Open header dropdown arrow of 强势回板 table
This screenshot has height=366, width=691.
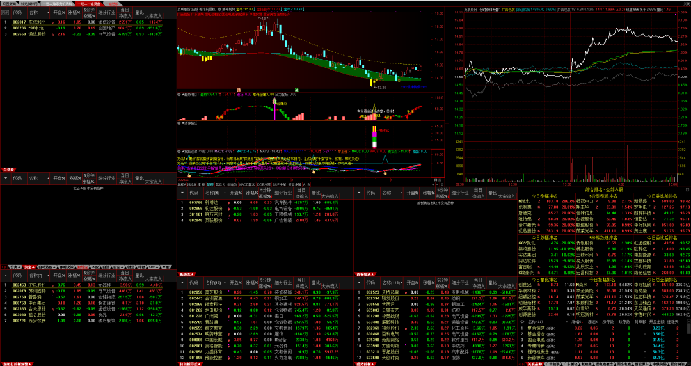pyautogui.click(x=360, y=282)
